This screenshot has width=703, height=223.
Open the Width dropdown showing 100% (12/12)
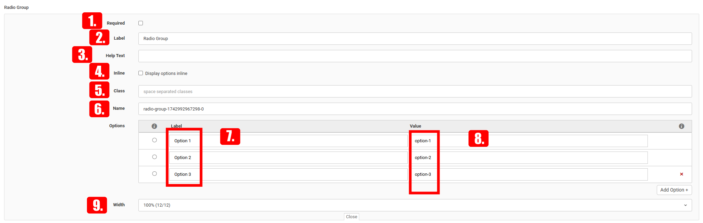415,205
